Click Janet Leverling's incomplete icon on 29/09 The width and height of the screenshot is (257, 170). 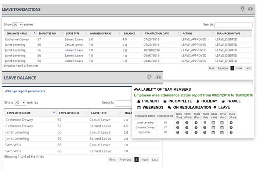click(196, 123)
